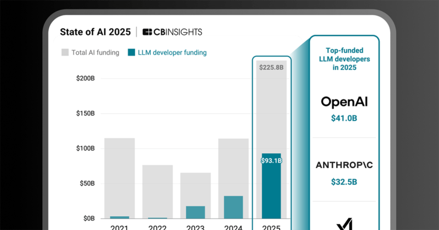Click the Top-funded LLM developers heading

[344, 59]
